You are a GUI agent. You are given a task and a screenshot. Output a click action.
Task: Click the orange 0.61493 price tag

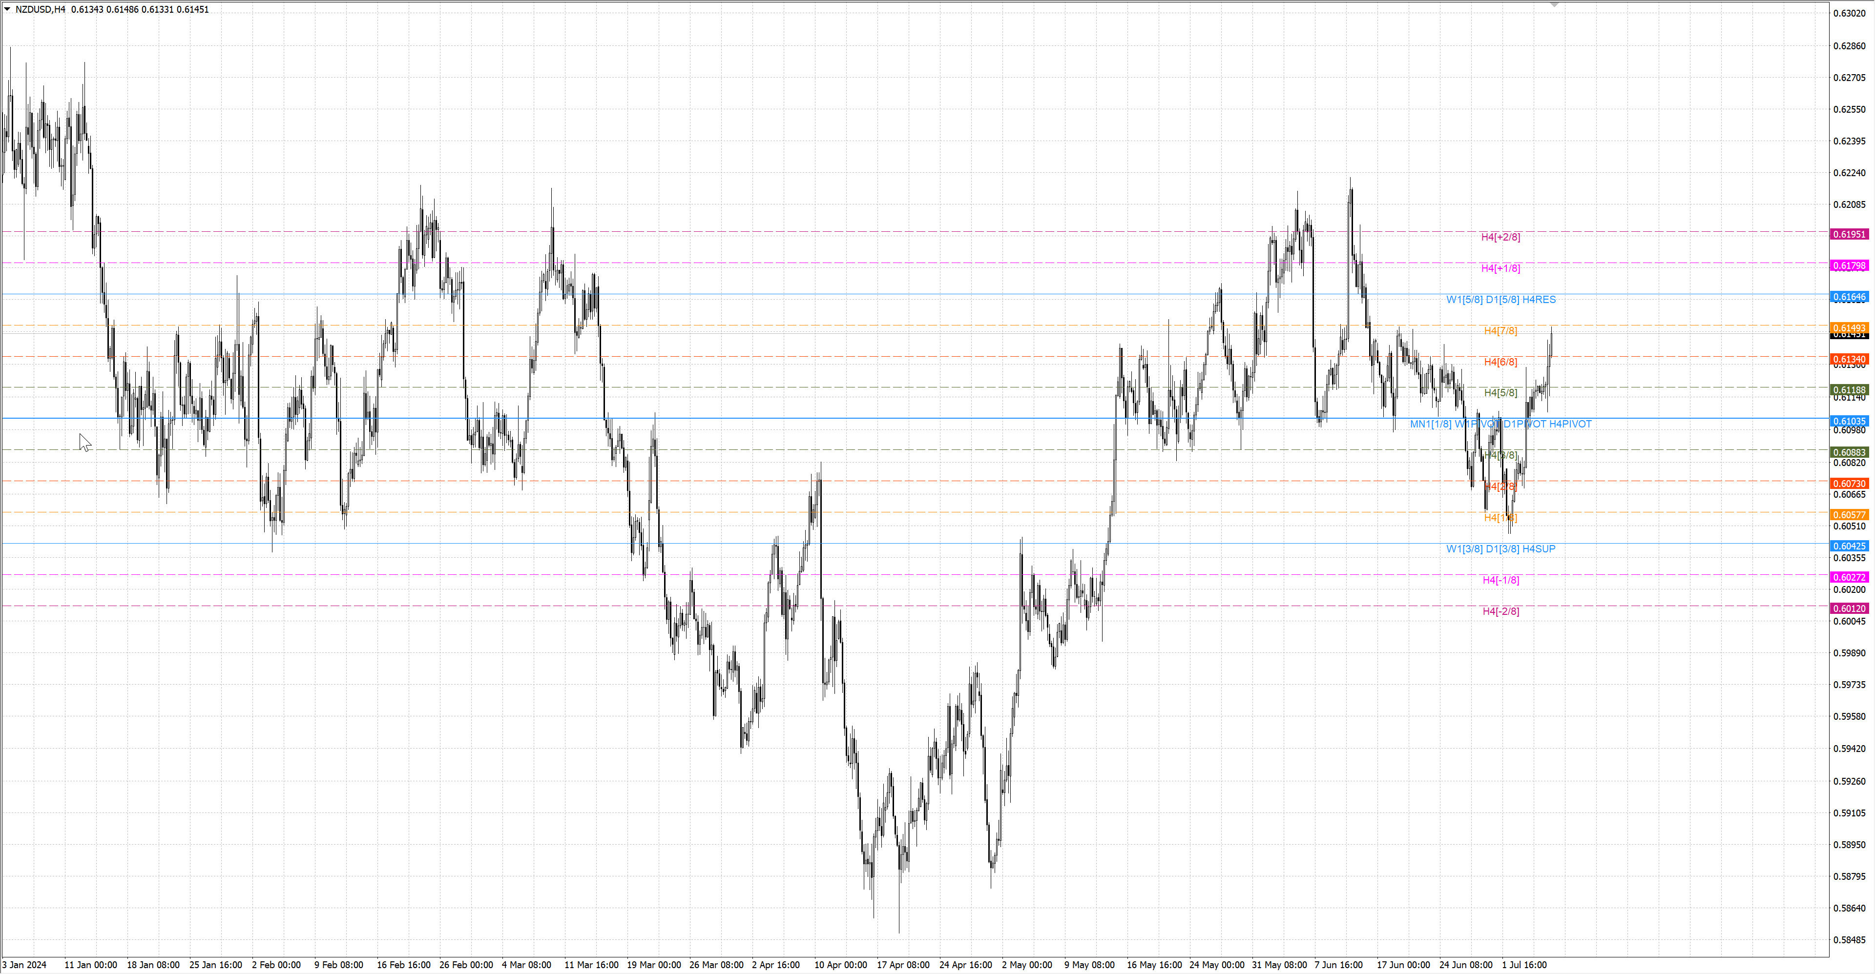click(1849, 327)
